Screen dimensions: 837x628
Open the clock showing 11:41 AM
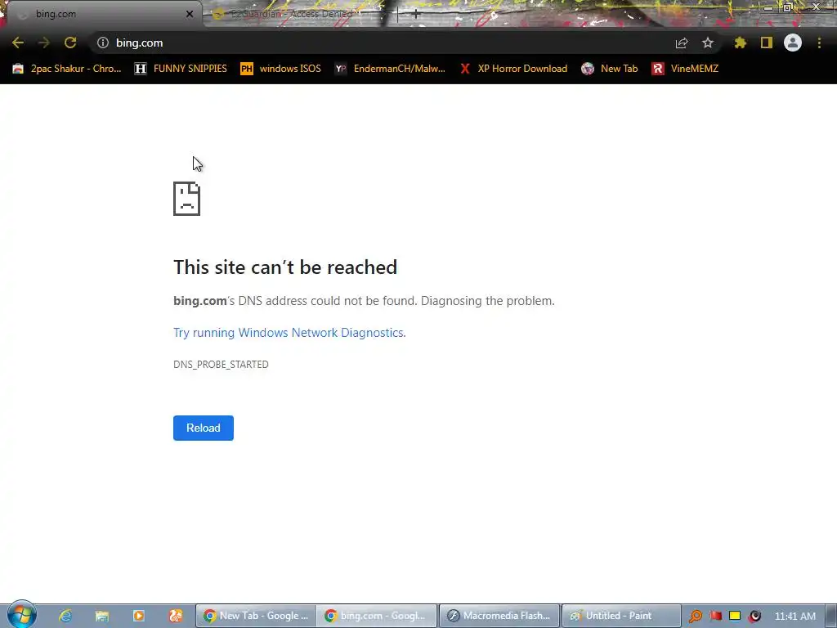point(794,617)
